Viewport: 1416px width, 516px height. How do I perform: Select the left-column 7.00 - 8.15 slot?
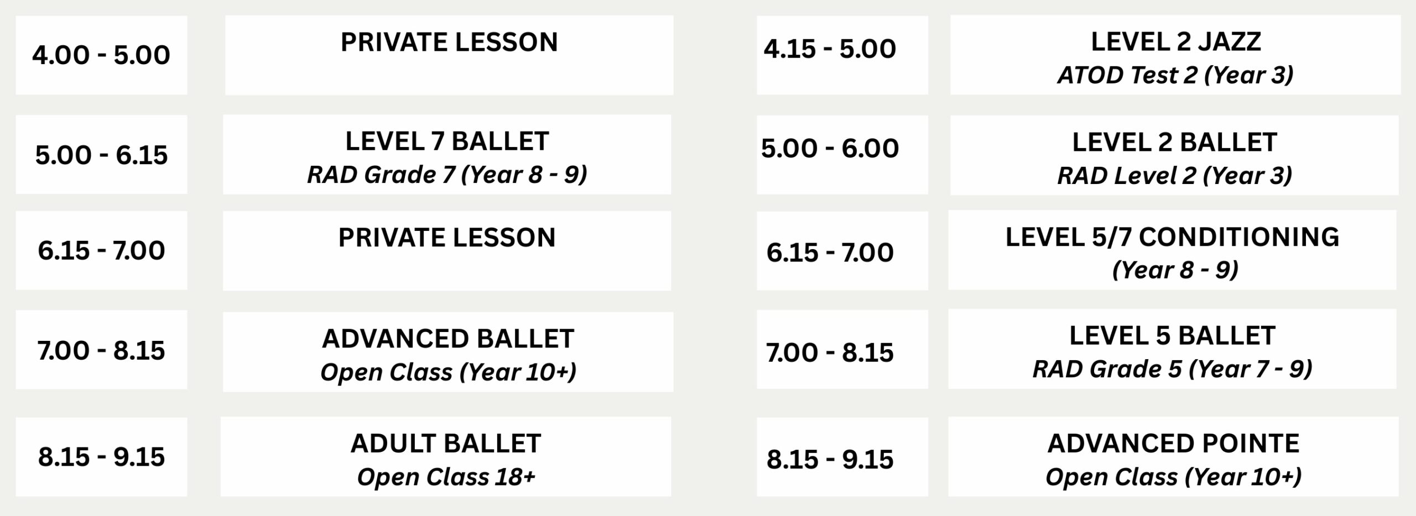tap(101, 350)
